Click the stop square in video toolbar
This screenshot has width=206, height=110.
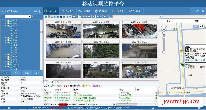pos(104,16)
